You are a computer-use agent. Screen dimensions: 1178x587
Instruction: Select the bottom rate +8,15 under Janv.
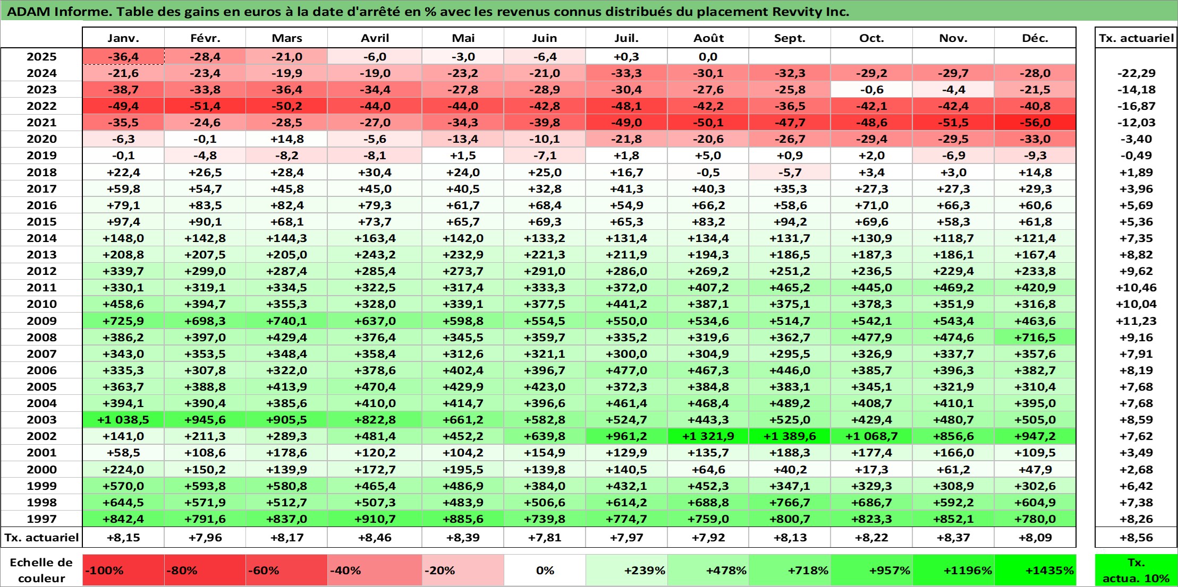coord(123,538)
